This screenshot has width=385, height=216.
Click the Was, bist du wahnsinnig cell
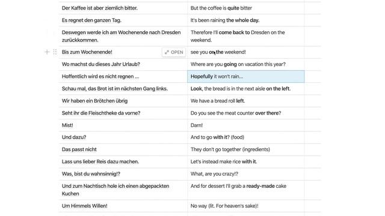(123, 174)
